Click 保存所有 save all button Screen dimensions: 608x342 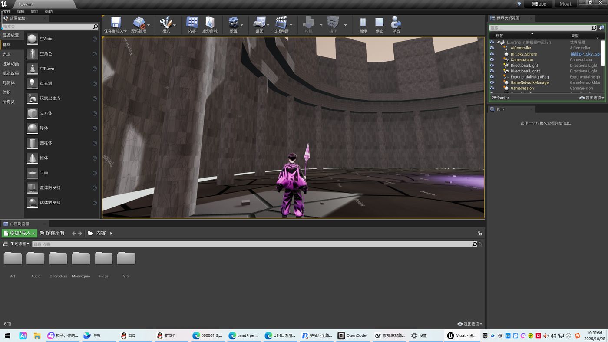pos(52,233)
